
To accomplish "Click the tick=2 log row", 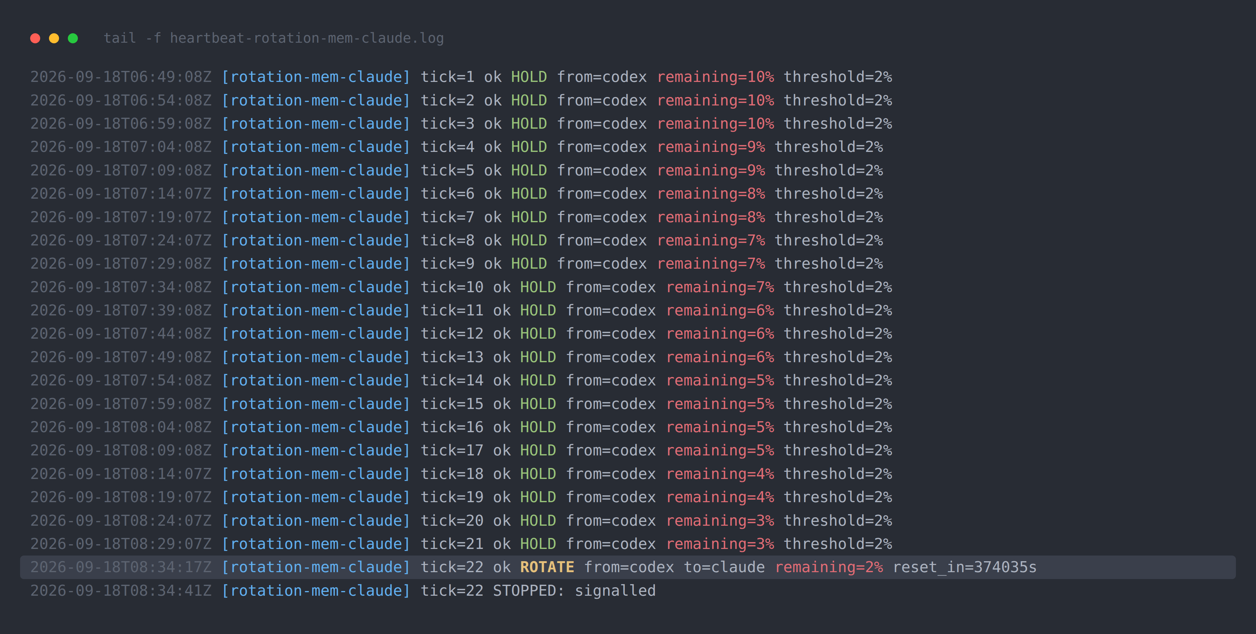I will (x=461, y=100).
